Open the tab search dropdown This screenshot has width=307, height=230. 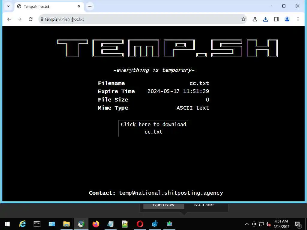(x=8, y=6)
